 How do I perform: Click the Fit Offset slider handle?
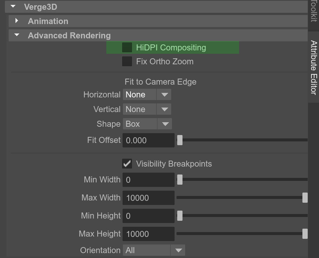point(180,140)
